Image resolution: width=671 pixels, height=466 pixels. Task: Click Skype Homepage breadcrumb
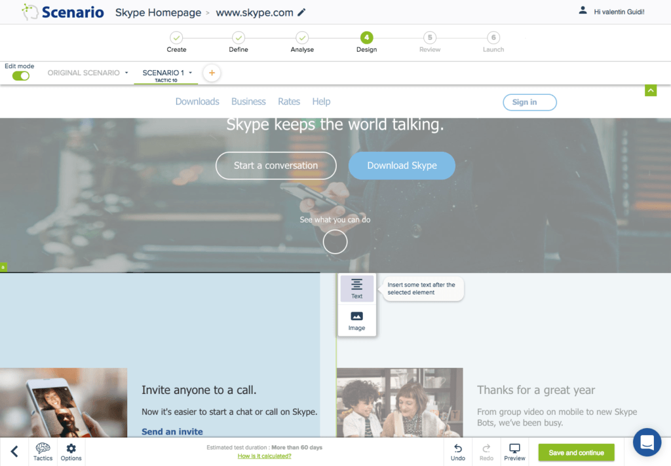point(158,12)
